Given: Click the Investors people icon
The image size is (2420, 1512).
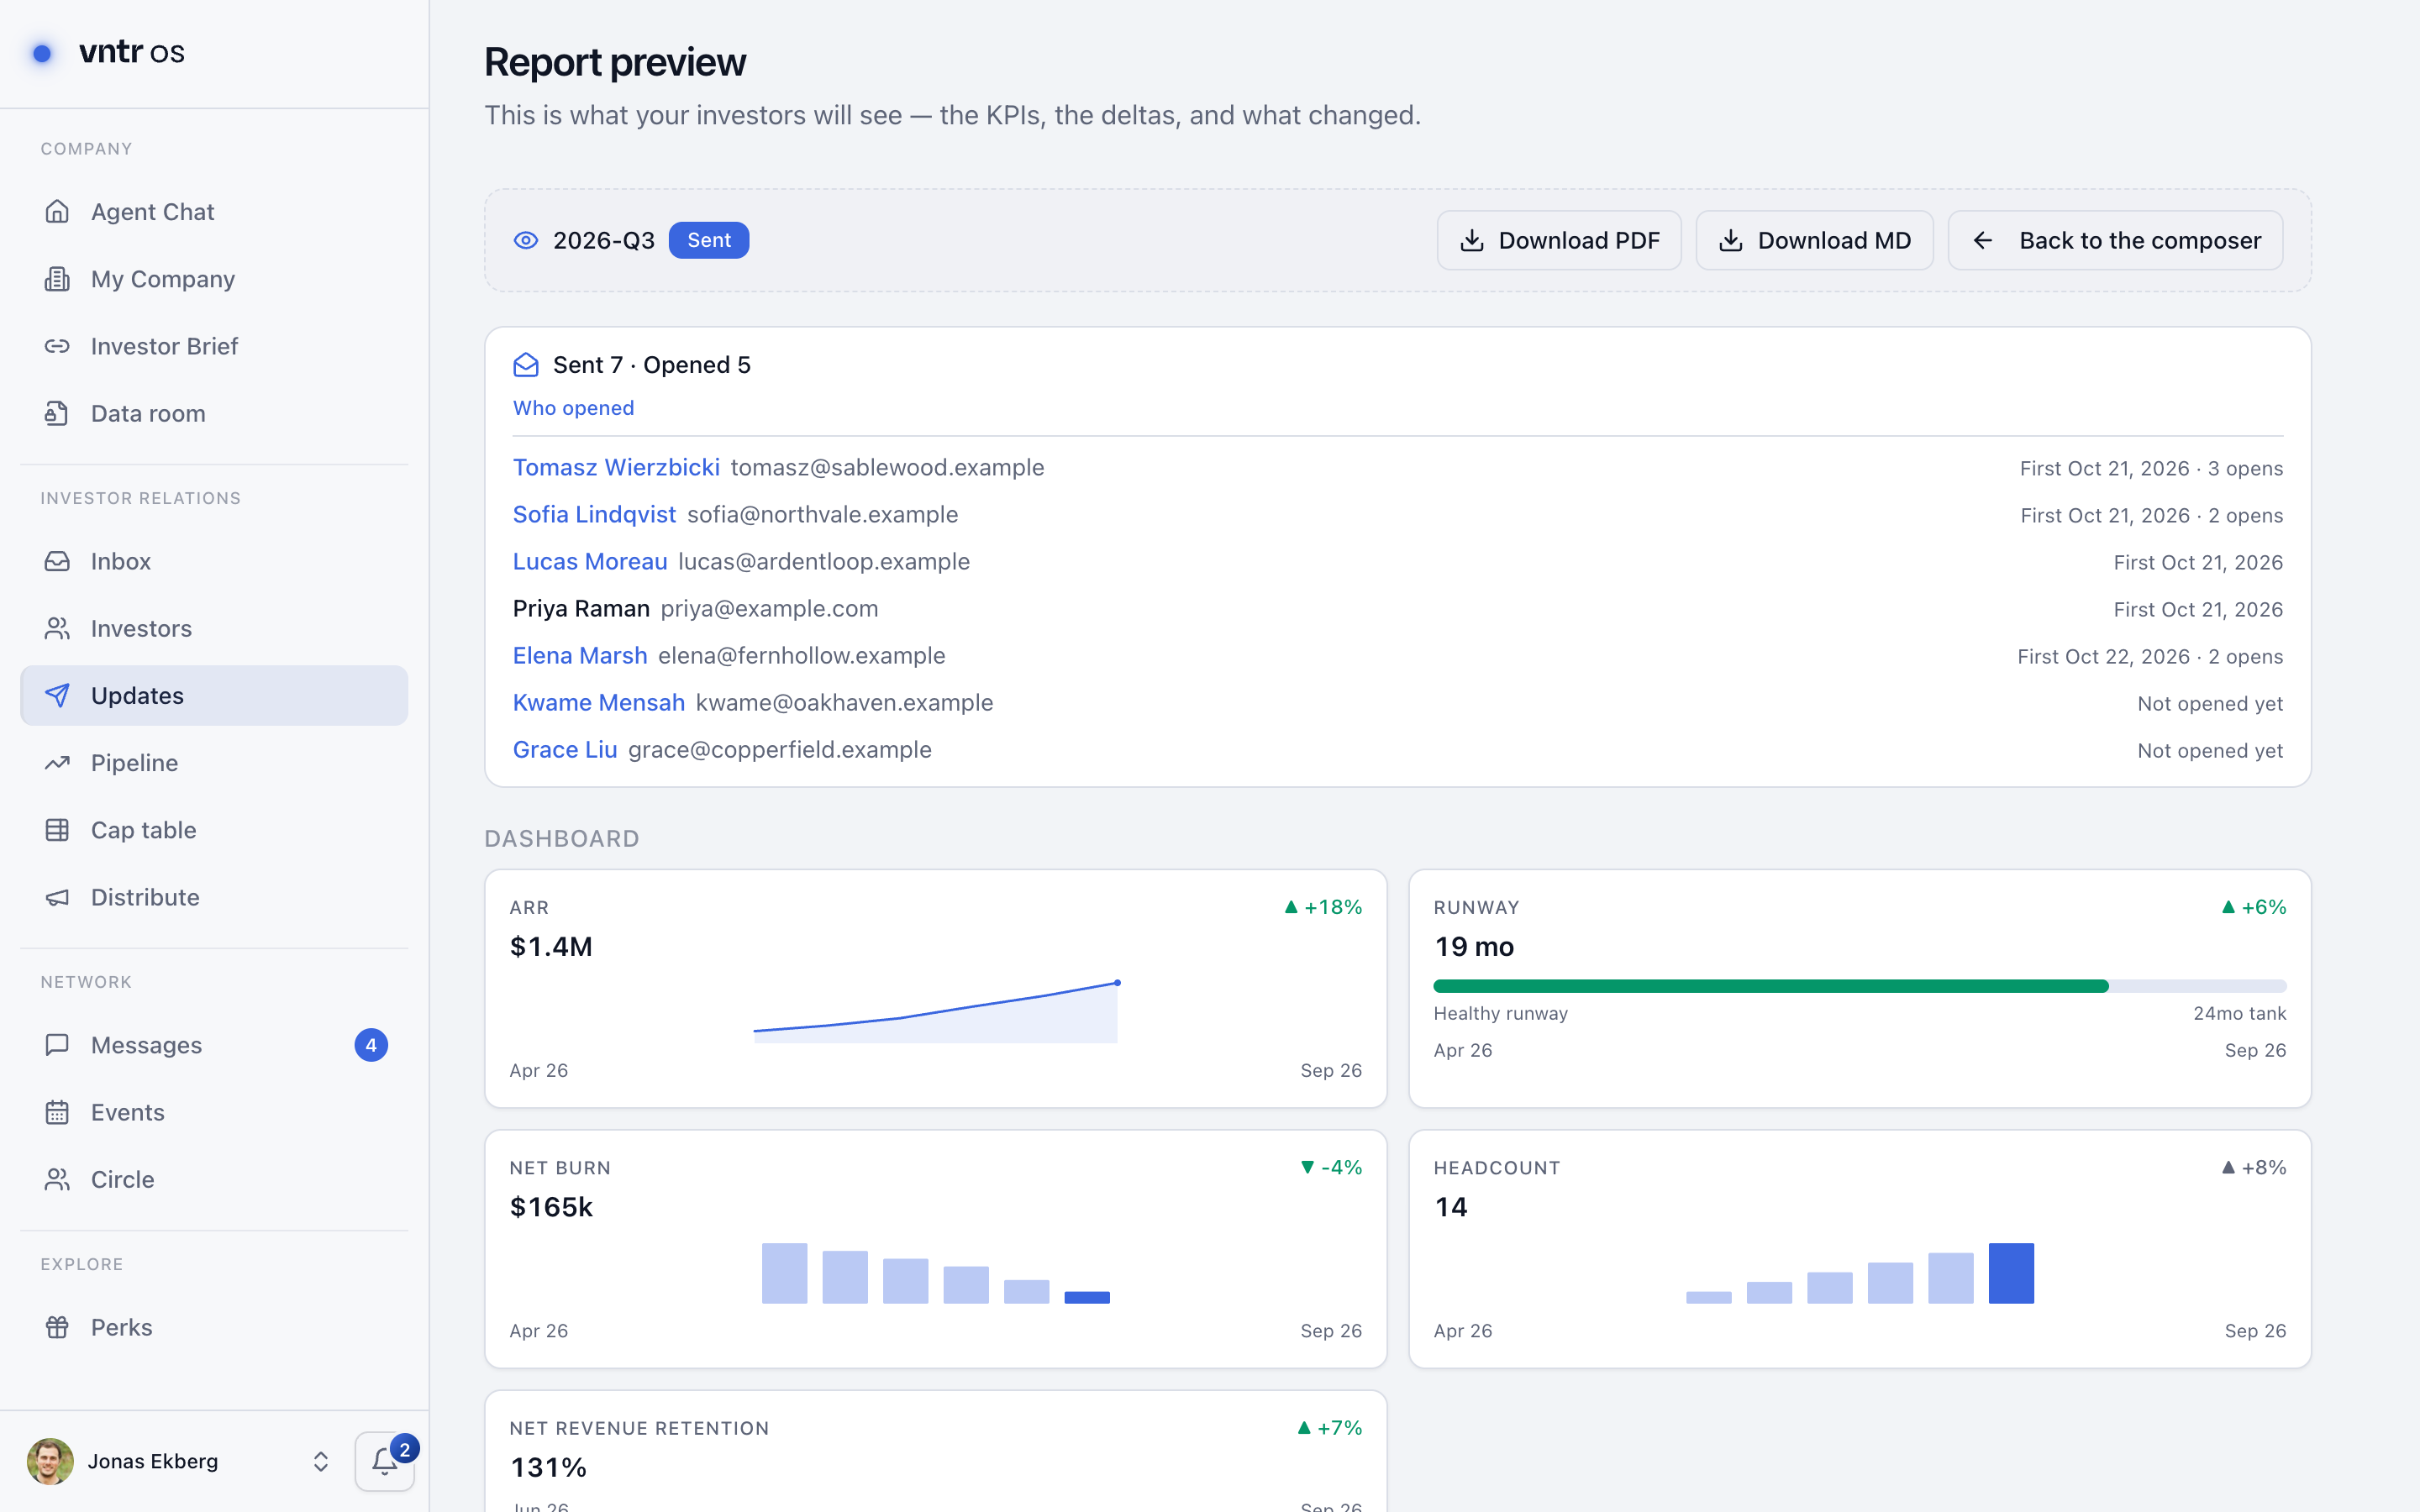Looking at the screenshot, I should coord(57,628).
